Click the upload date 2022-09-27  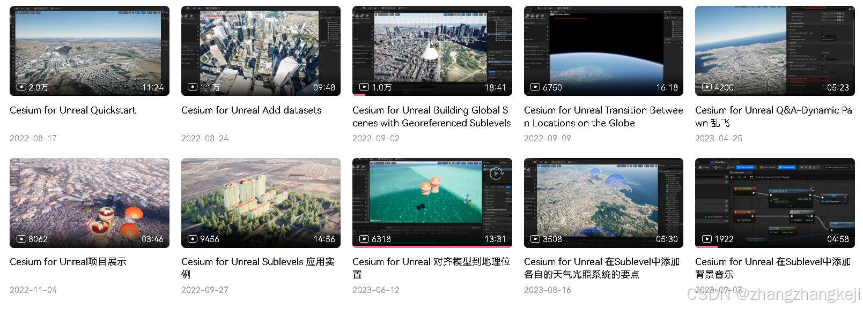[x=205, y=290]
